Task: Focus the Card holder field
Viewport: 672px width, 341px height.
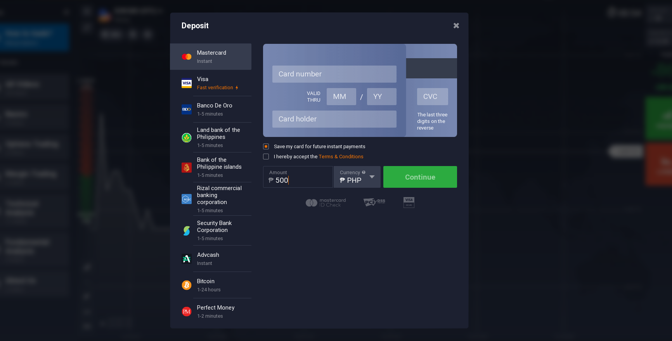Action: 334,119
